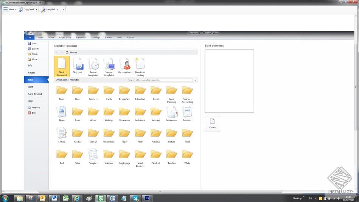Open the Party templates folder
This screenshot has height=202, width=359.
coord(140,136)
